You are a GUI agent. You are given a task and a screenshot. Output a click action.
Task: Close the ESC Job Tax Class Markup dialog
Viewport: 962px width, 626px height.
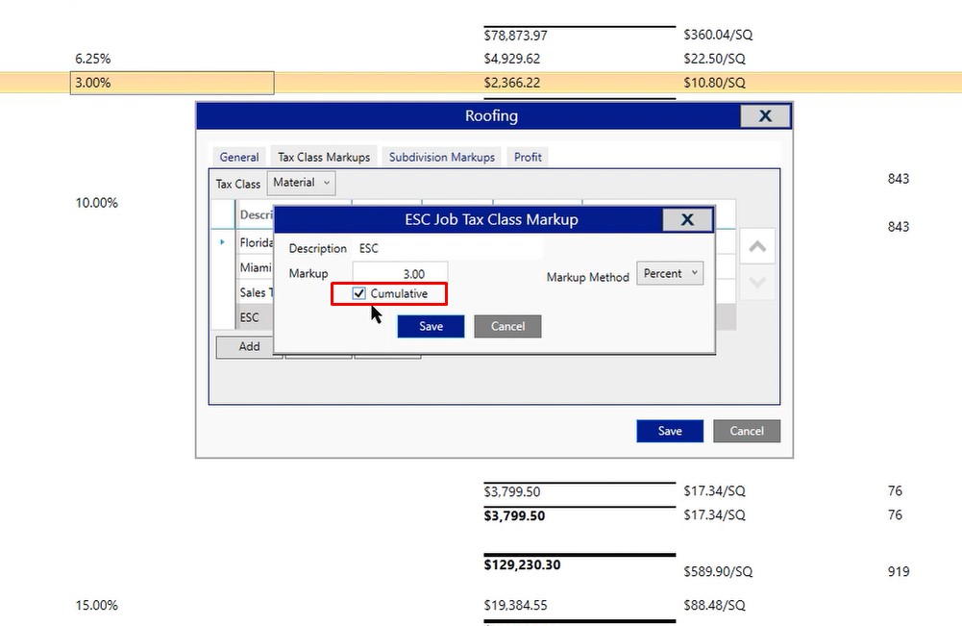[687, 219]
